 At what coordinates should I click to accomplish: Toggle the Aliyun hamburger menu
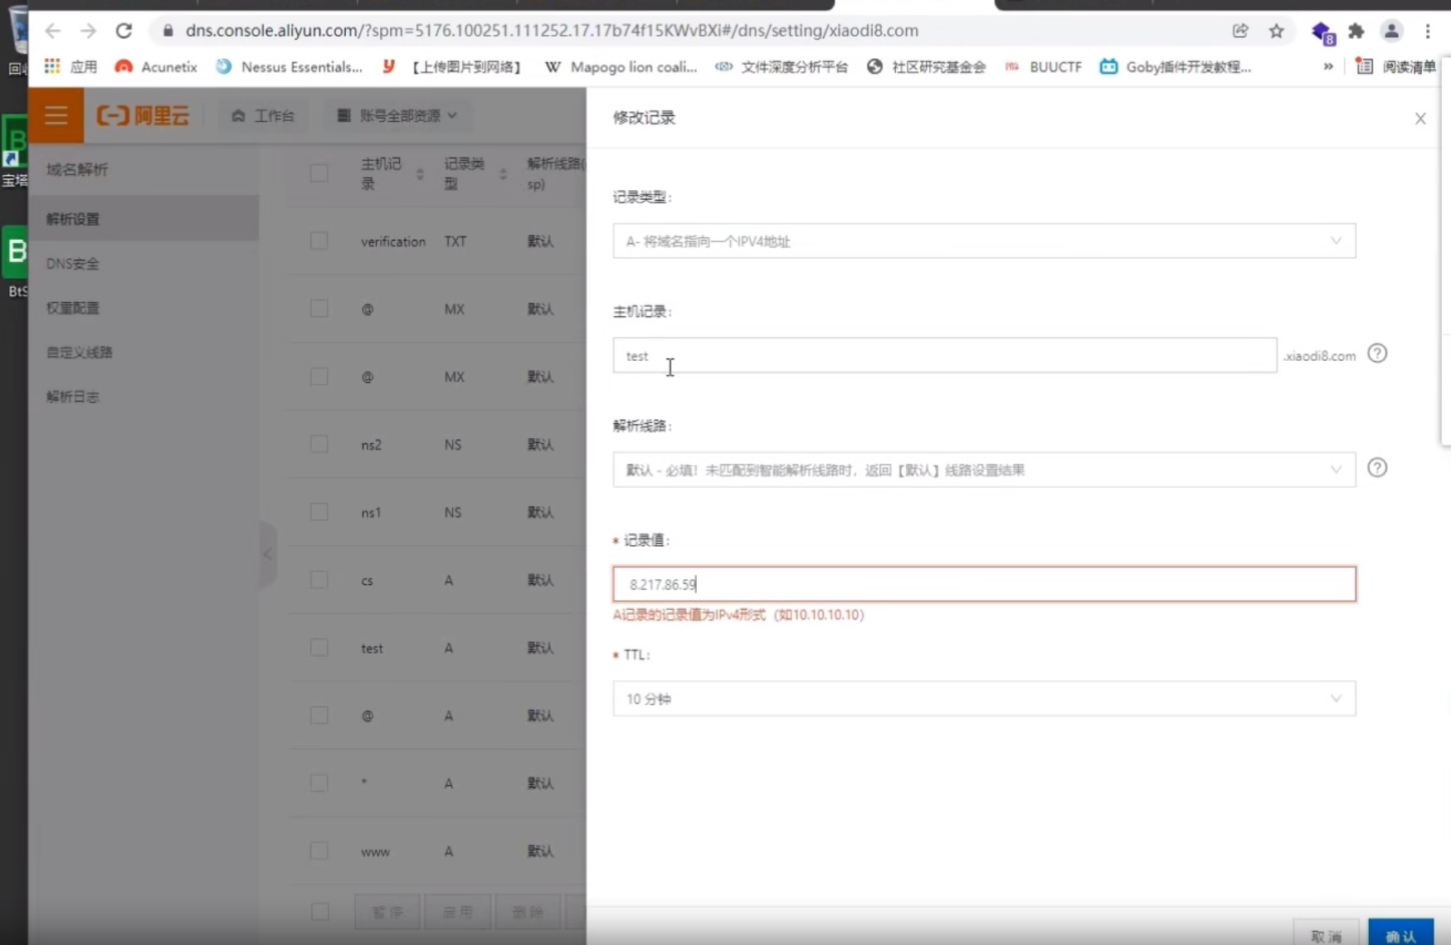[x=56, y=115]
